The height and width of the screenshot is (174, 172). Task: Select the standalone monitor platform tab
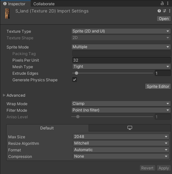click(x=130, y=128)
